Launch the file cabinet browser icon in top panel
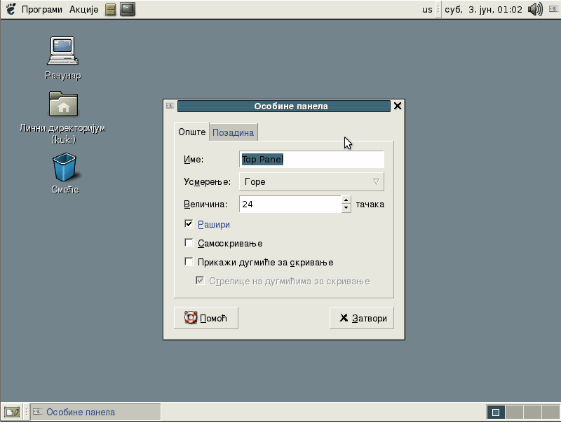The height and width of the screenshot is (423, 561). (111, 9)
